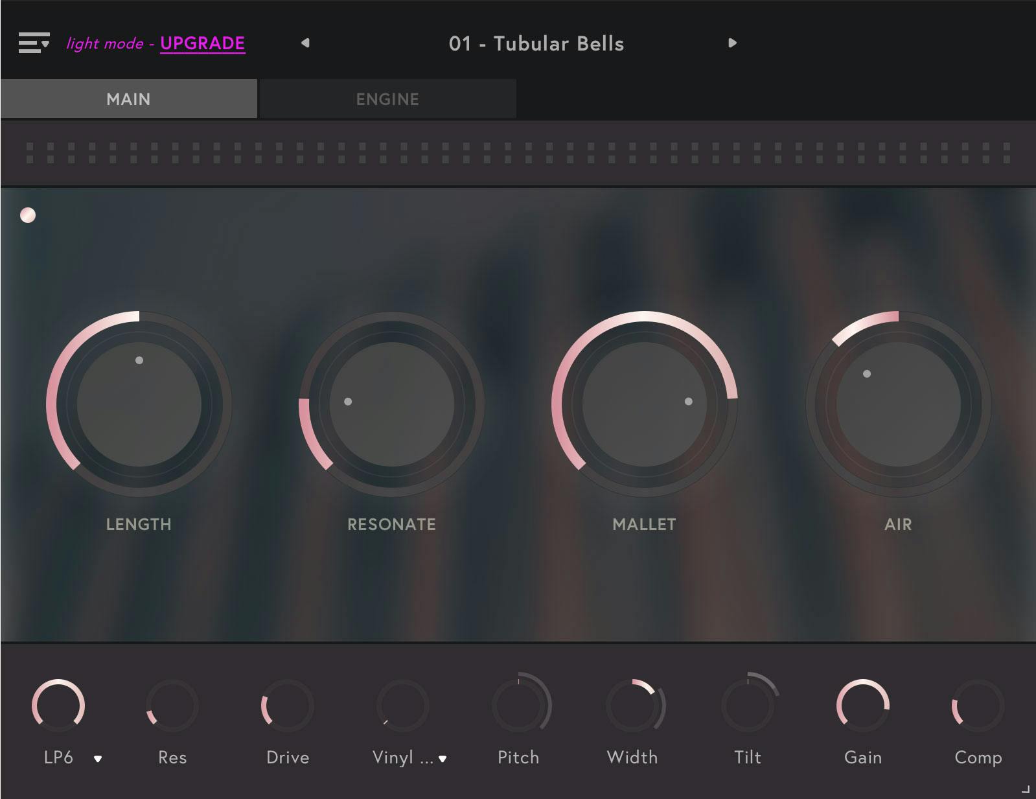Click the AIR knob
1036x799 pixels.
898,404
